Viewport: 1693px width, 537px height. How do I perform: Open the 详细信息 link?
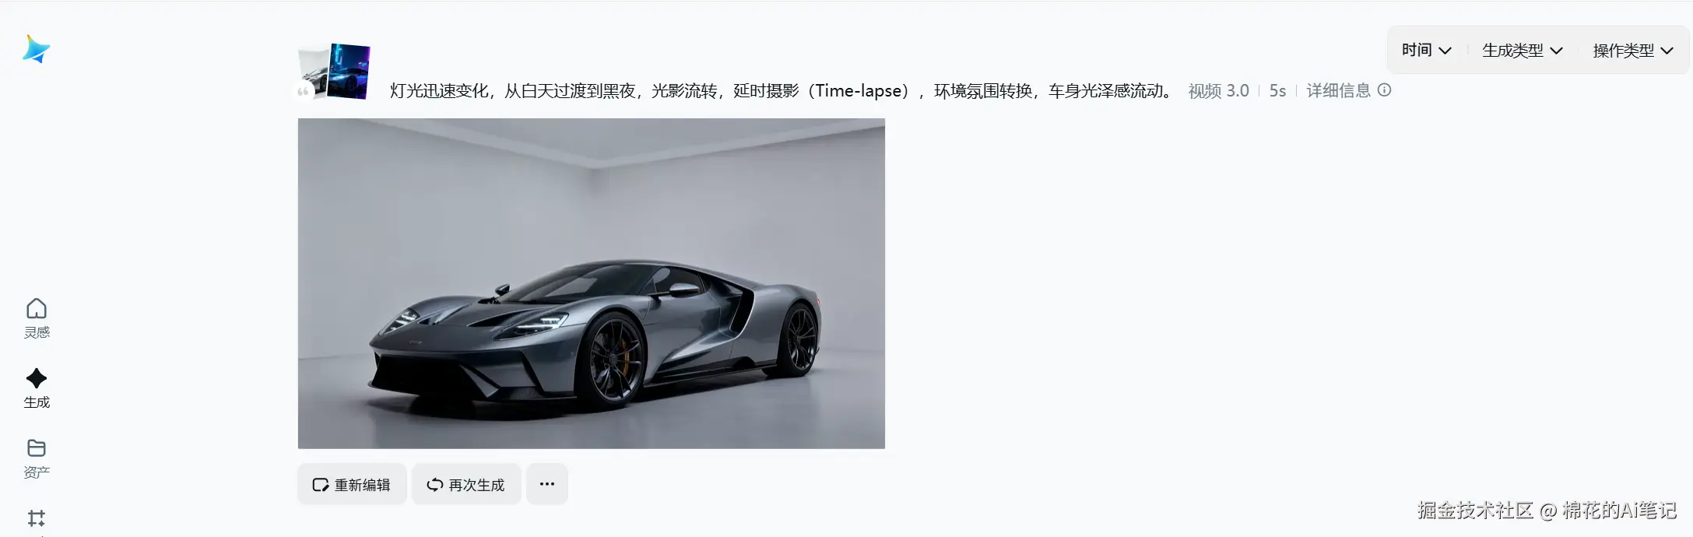[1338, 90]
